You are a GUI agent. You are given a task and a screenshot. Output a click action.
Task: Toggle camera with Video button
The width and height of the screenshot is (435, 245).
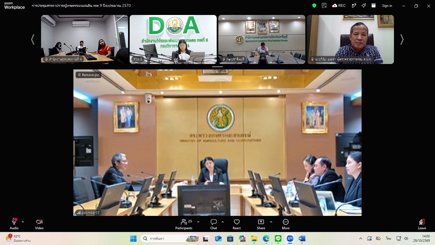pos(39,224)
